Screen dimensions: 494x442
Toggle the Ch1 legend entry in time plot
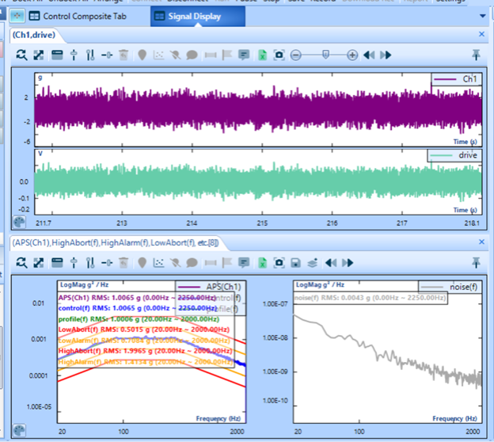455,79
